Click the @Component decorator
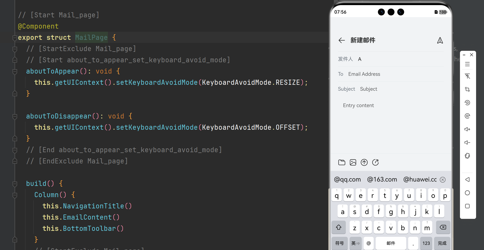This screenshot has width=484, height=250. (38, 26)
